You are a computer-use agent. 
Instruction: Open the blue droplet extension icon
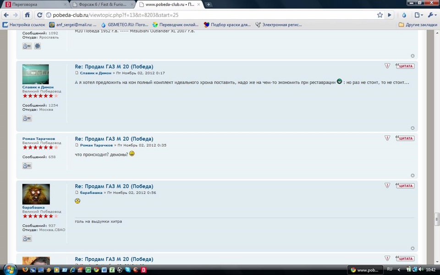404,15
